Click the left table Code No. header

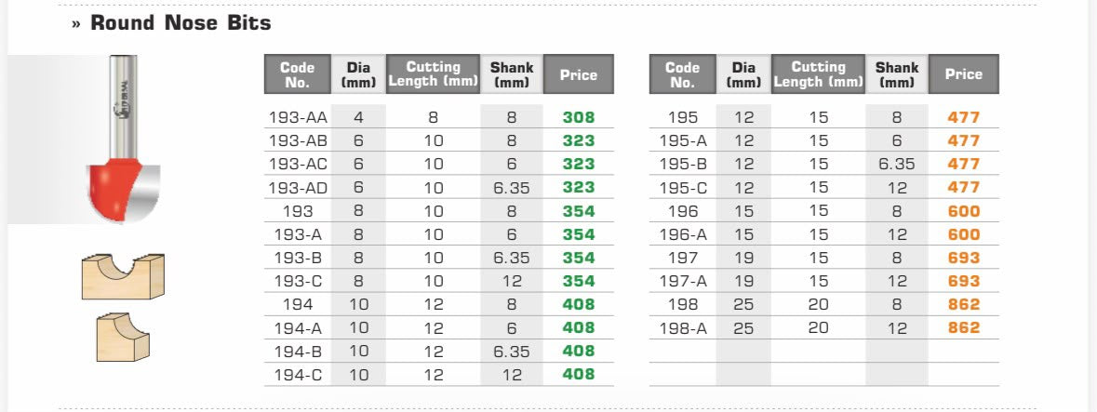[298, 74]
